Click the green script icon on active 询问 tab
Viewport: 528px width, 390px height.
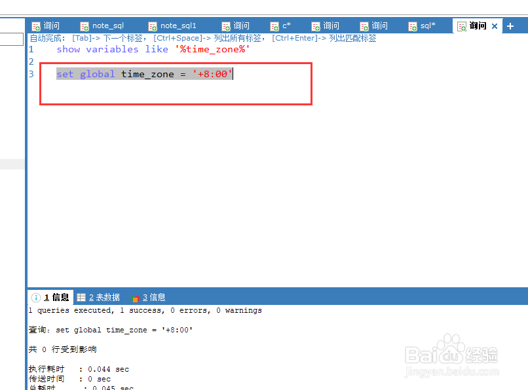click(x=461, y=26)
